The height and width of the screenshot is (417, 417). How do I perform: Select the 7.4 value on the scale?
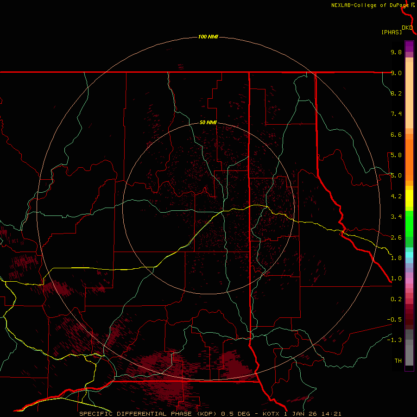[x=396, y=114]
